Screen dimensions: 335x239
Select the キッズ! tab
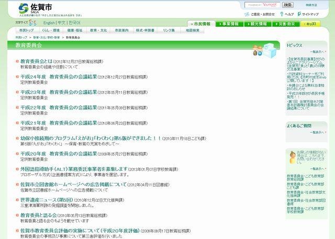(x=310, y=24)
